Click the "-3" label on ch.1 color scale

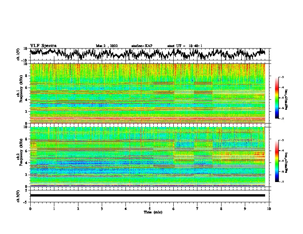pyautogui.click(x=282, y=77)
